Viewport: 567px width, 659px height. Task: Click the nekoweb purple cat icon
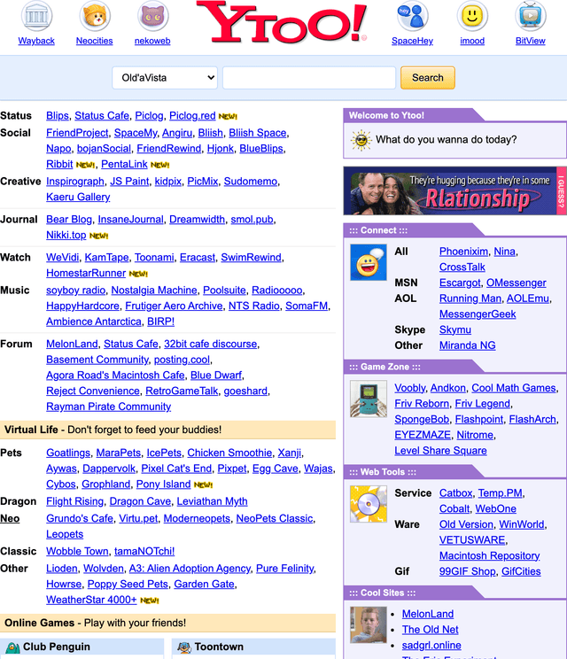pyautogui.click(x=152, y=16)
